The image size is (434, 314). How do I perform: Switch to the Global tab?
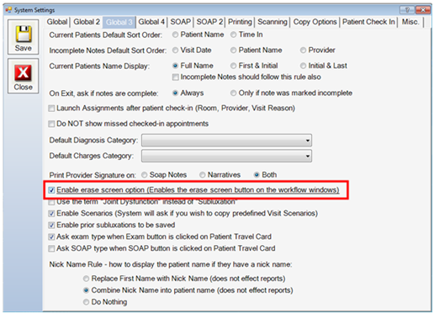(x=57, y=22)
